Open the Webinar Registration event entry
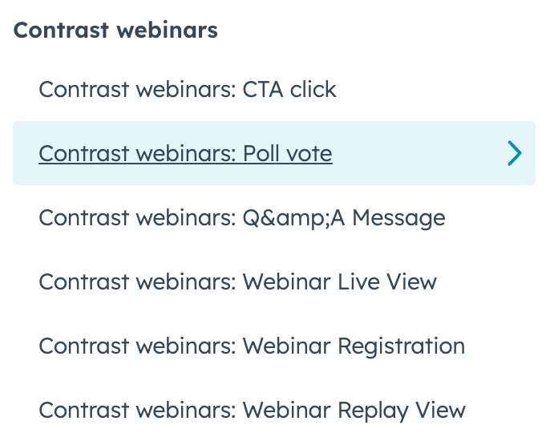This screenshot has height=433, width=550. coord(252,346)
